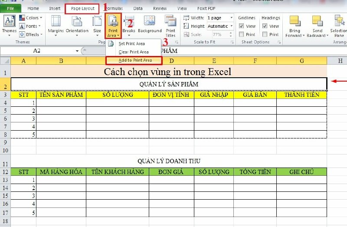Screen dimensions: 347x227
Task: Open Sheet Options dialog launcher
Action: tap(279, 42)
